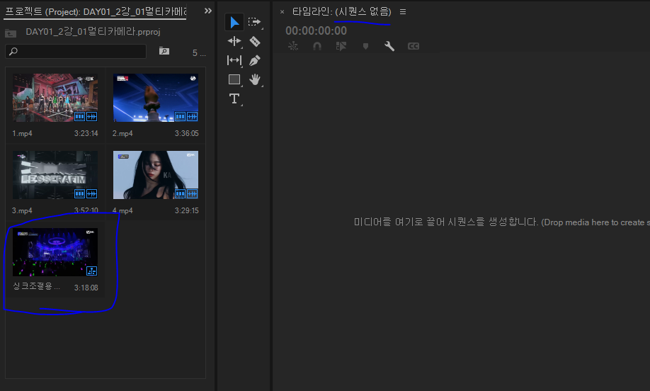
Task: Open the Timeline panel menu
Action: click(x=402, y=12)
